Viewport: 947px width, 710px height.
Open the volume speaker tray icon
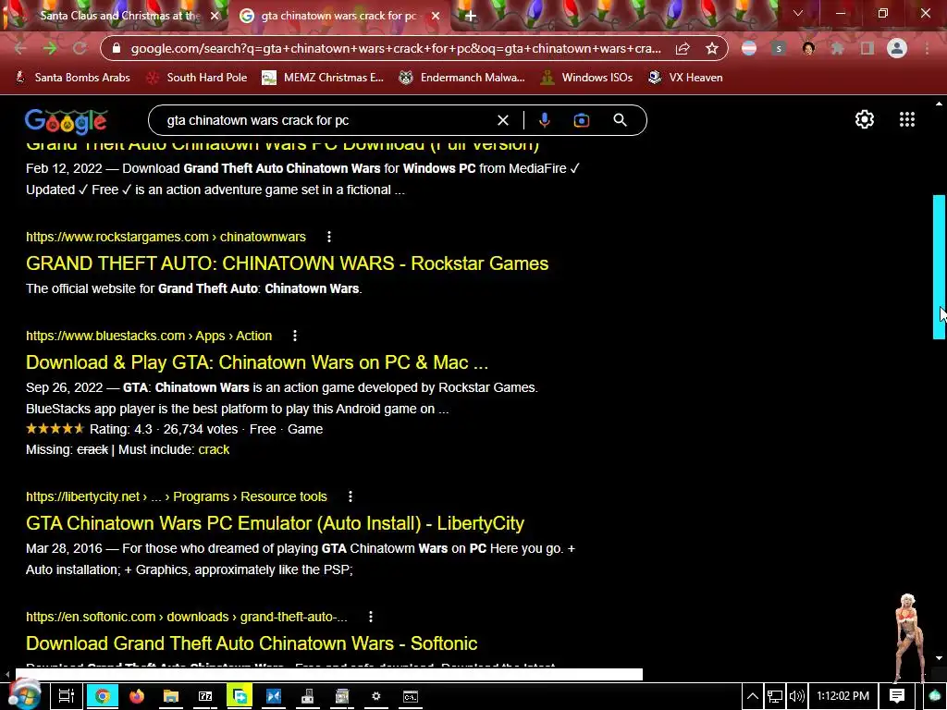click(796, 696)
